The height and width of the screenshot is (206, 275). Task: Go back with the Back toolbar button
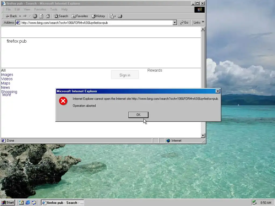point(11,16)
